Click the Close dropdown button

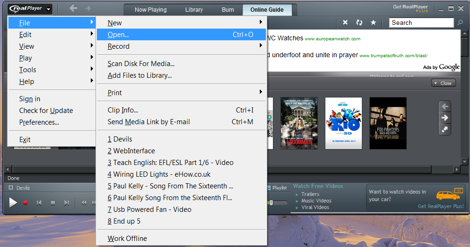click(443, 83)
